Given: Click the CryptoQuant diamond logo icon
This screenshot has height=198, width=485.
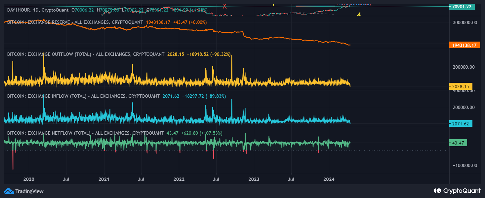Looking at the screenshot, I should tap(438, 191).
